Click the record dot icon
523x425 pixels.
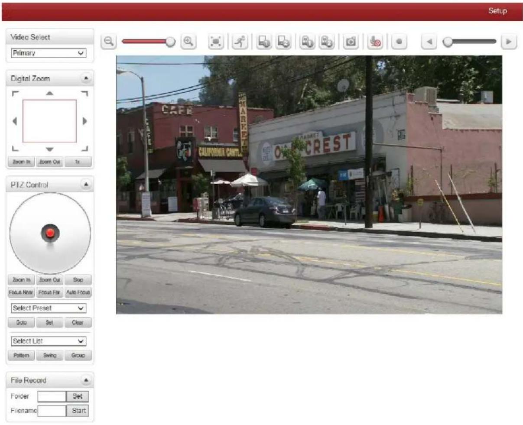point(399,42)
